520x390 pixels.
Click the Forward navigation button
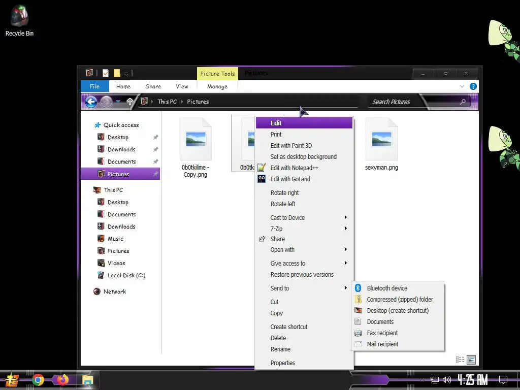(106, 102)
